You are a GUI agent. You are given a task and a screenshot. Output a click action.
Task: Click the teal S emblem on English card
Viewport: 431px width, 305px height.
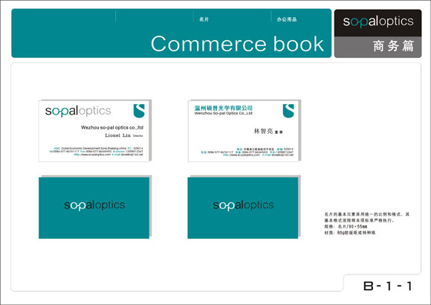pyautogui.click(x=139, y=111)
